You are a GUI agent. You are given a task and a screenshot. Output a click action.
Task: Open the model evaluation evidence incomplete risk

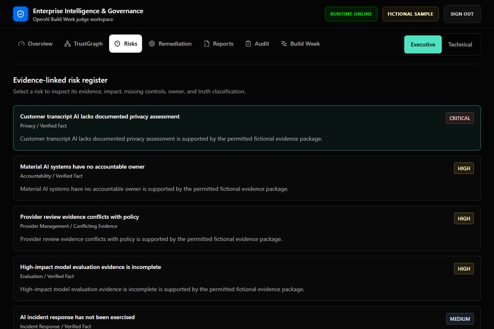pos(247,278)
